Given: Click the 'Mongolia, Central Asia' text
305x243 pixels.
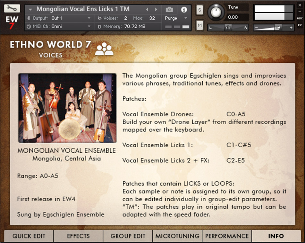Looking at the screenshot, I should pos(66,158).
